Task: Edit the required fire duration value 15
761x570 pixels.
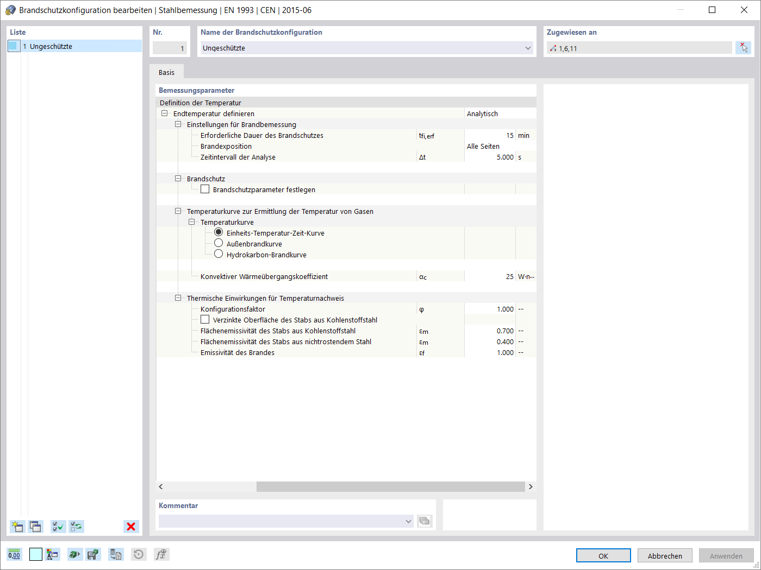Action: tap(490, 135)
